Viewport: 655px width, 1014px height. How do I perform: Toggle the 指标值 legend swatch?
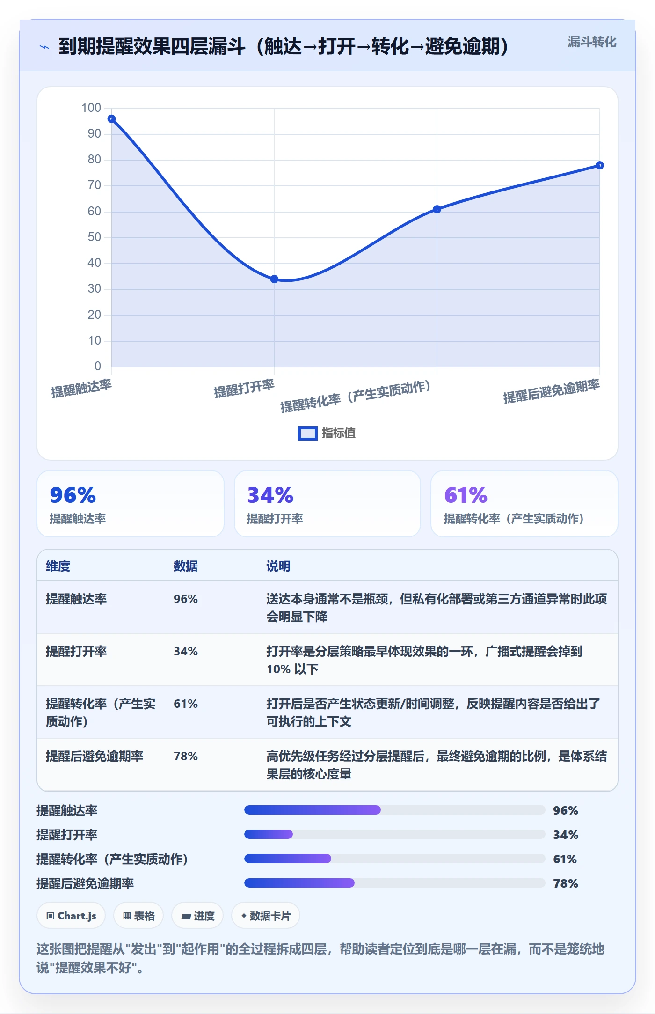308,434
